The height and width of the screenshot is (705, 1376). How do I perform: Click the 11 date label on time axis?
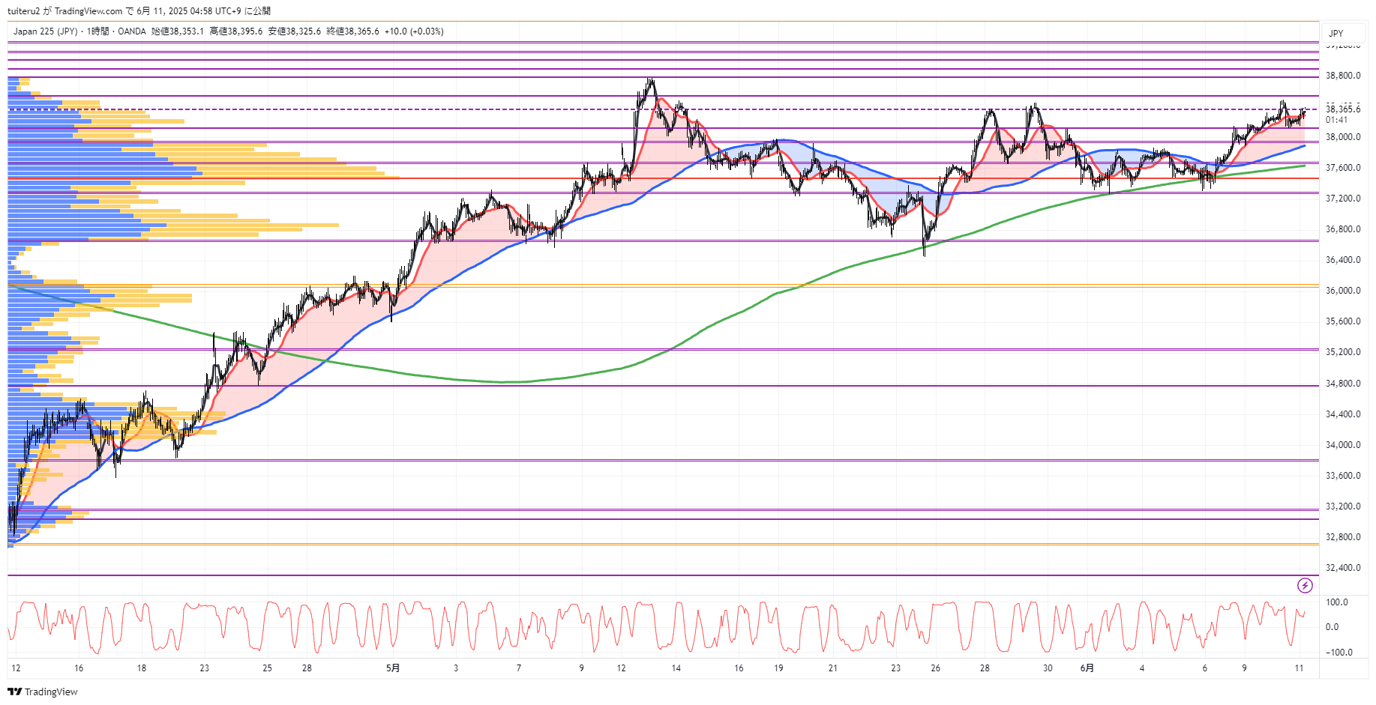click(1299, 668)
